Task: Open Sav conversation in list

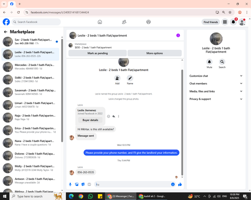Action: (x=30, y=41)
